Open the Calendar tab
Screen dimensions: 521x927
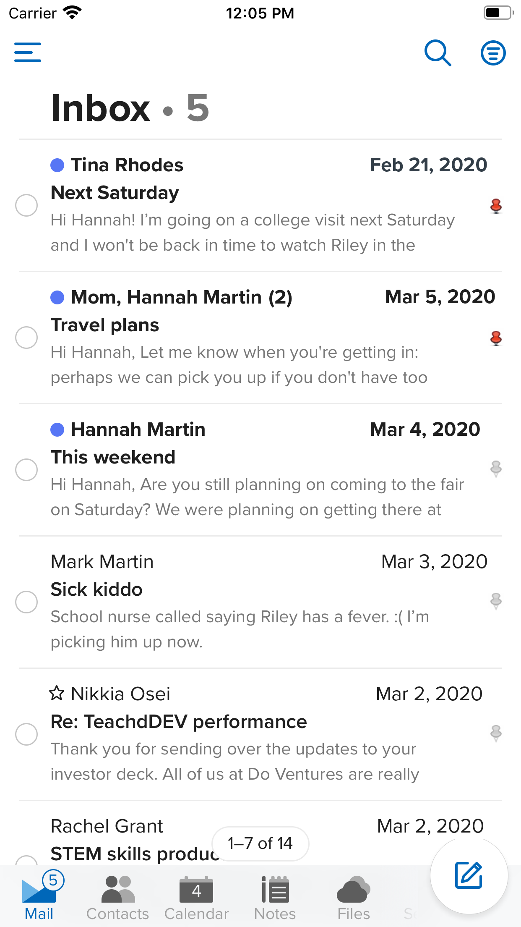[196, 897]
